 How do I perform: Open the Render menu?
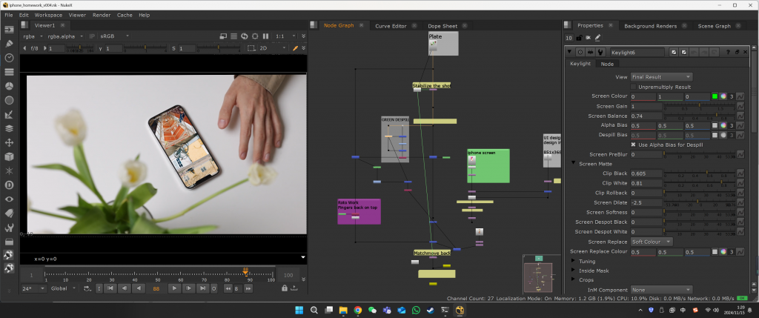pyautogui.click(x=102, y=15)
